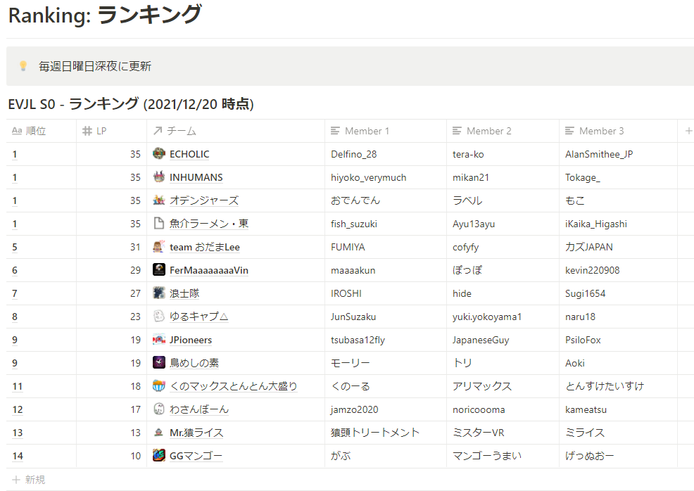694x491 pixels.
Task: Open JPioneers team icon
Action: (x=159, y=340)
